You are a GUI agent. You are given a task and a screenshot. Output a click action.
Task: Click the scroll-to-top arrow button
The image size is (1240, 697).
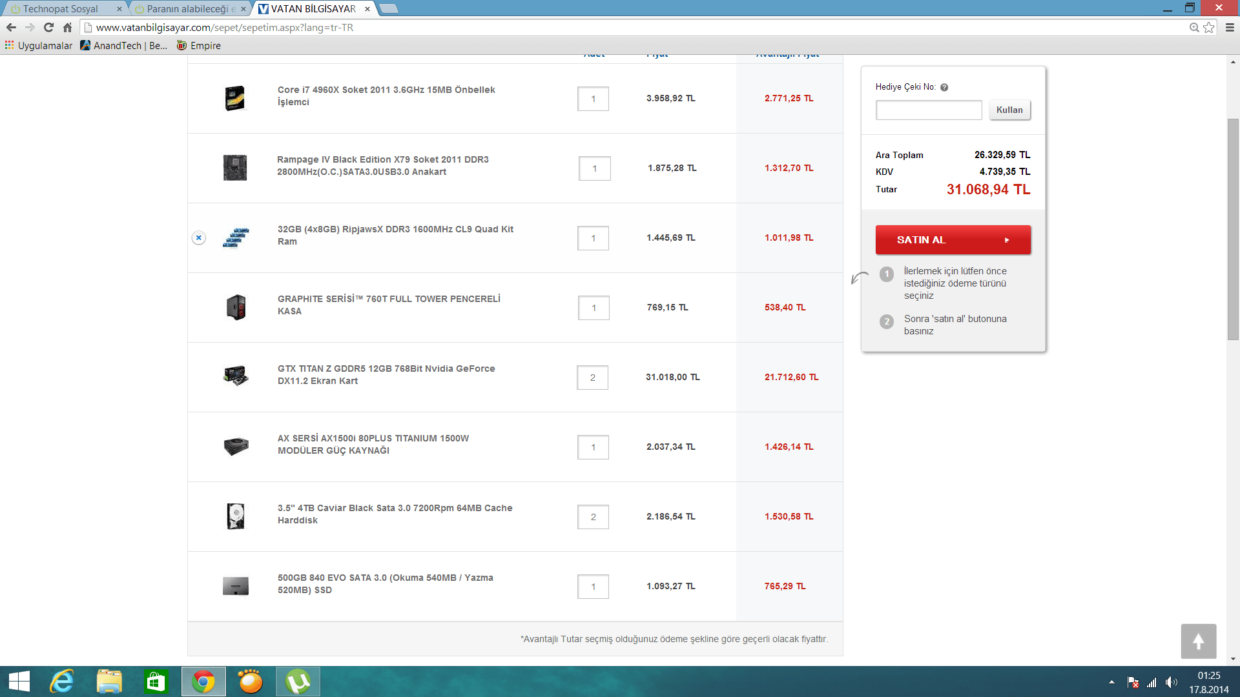[1198, 641]
